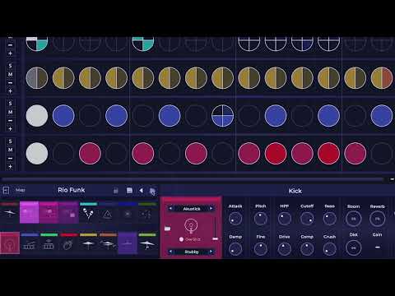The width and height of the screenshot is (395, 296).
Task: Click the lock icon beside Rio Funk
Action: [116, 191]
